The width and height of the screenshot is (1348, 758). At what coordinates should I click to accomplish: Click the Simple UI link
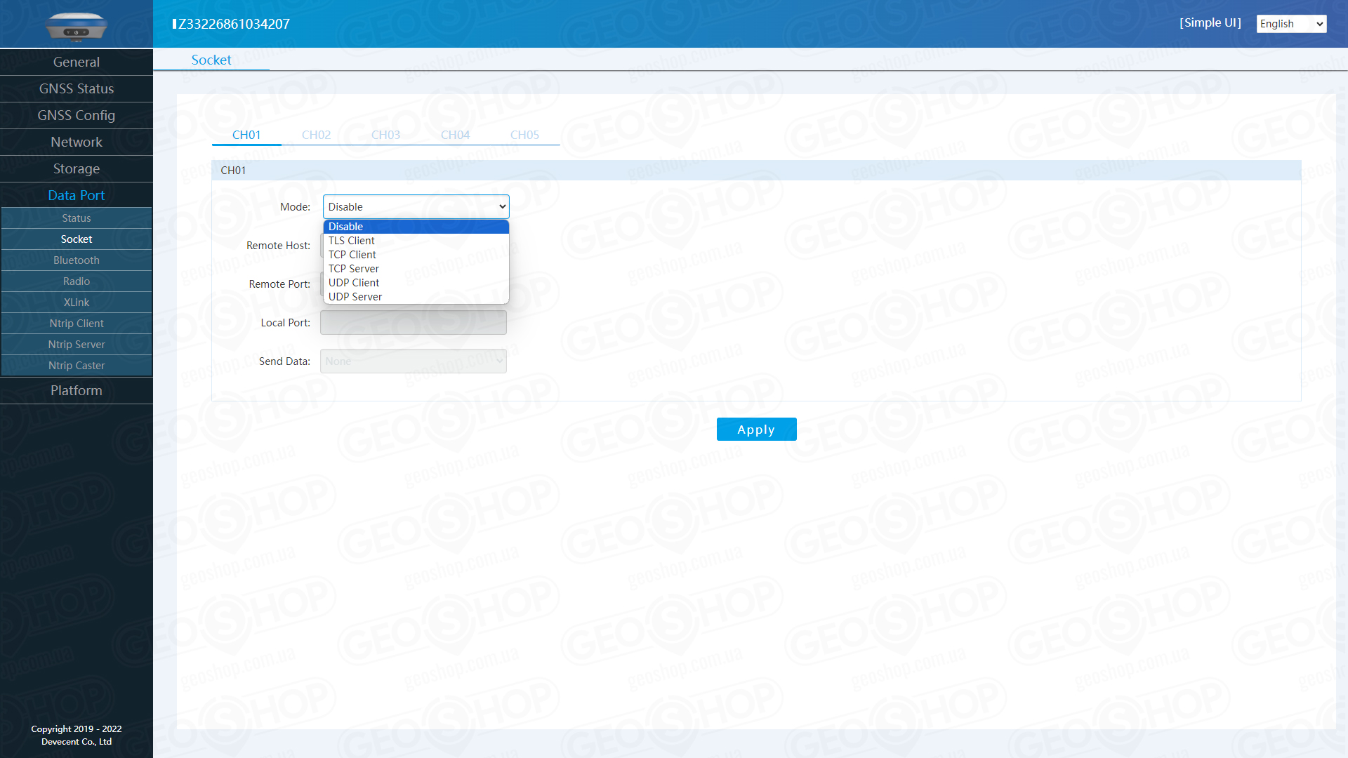tap(1210, 23)
